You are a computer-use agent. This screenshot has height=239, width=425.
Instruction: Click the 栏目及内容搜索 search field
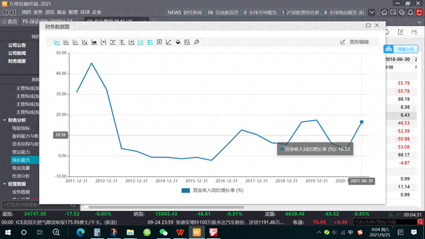pyautogui.click(x=35, y=205)
